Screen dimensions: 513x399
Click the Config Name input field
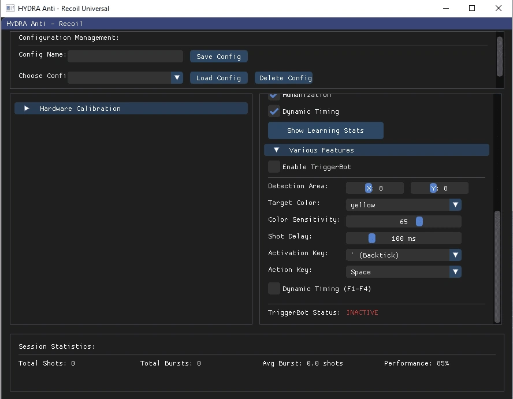125,56
